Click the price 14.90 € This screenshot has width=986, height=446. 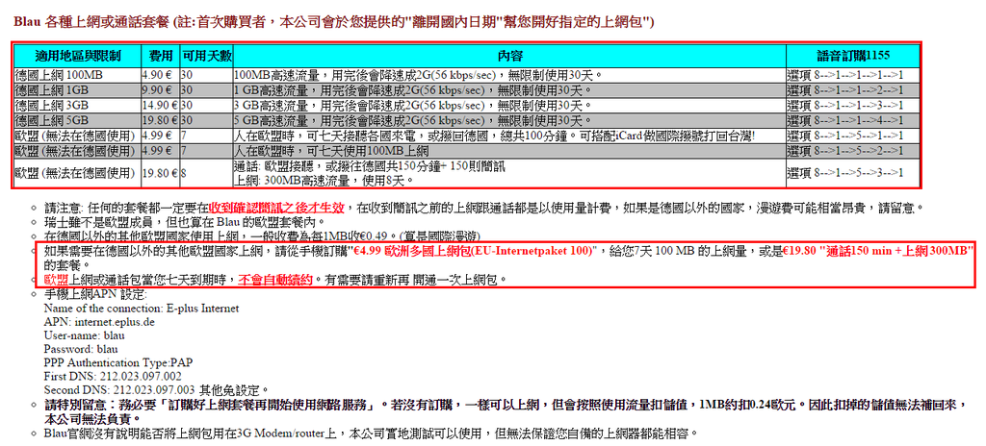click(x=160, y=105)
